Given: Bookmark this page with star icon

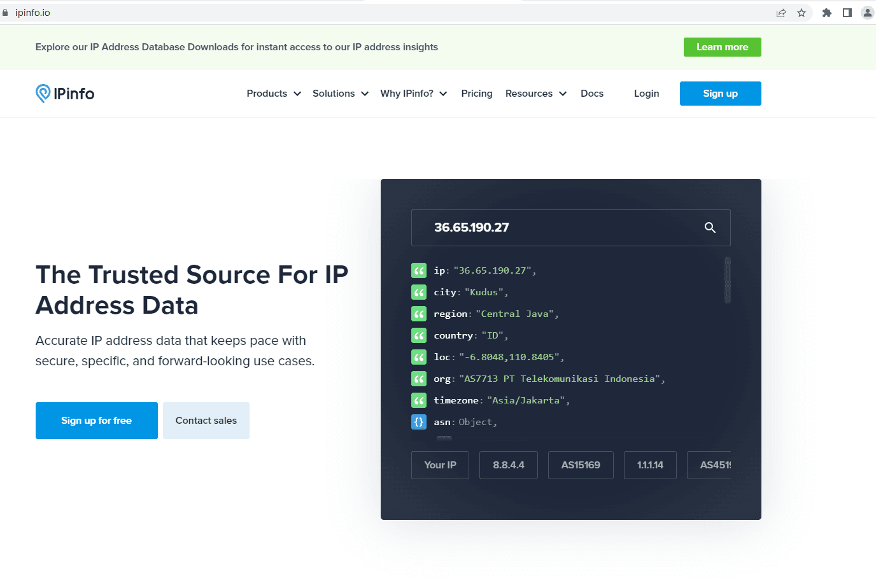Looking at the screenshot, I should (x=802, y=13).
